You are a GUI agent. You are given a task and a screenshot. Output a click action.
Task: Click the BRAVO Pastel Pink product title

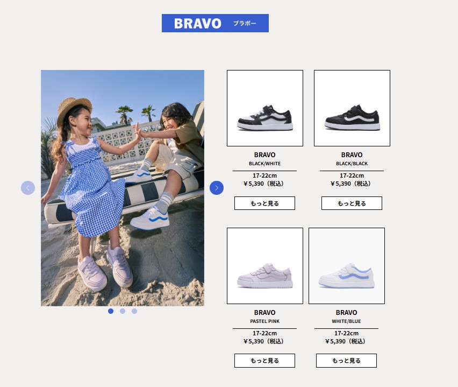point(264,312)
